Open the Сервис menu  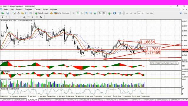click(x=38, y=9)
